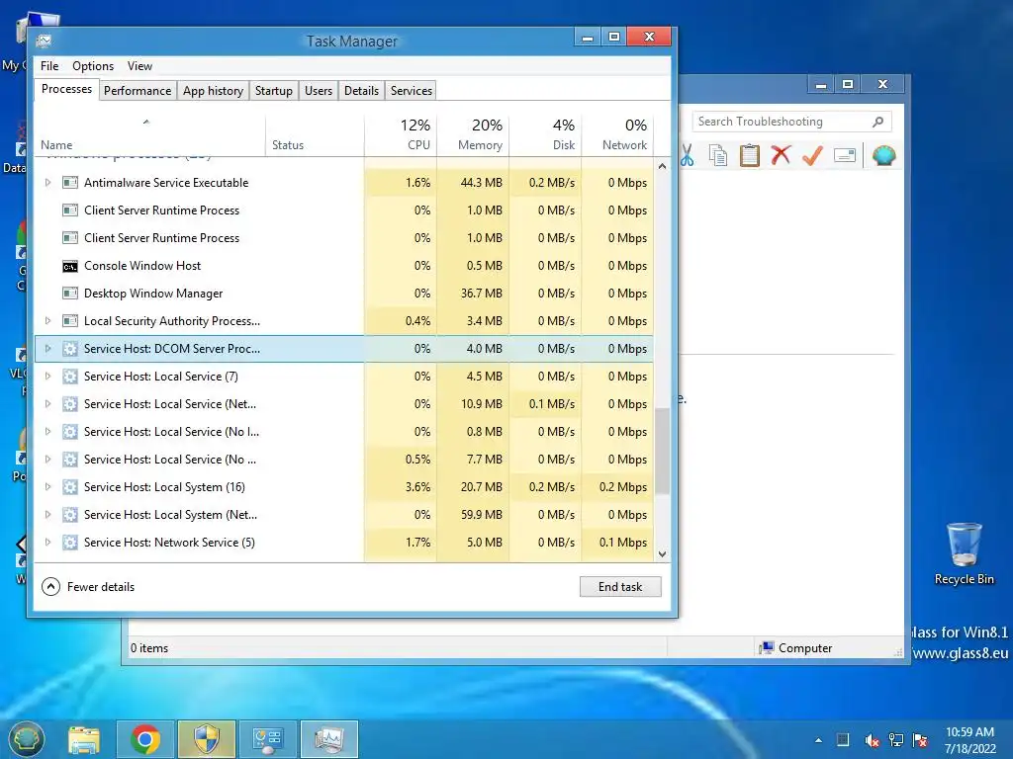Expand Service Host: Local System (16)
This screenshot has height=759, width=1013.
point(47,487)
